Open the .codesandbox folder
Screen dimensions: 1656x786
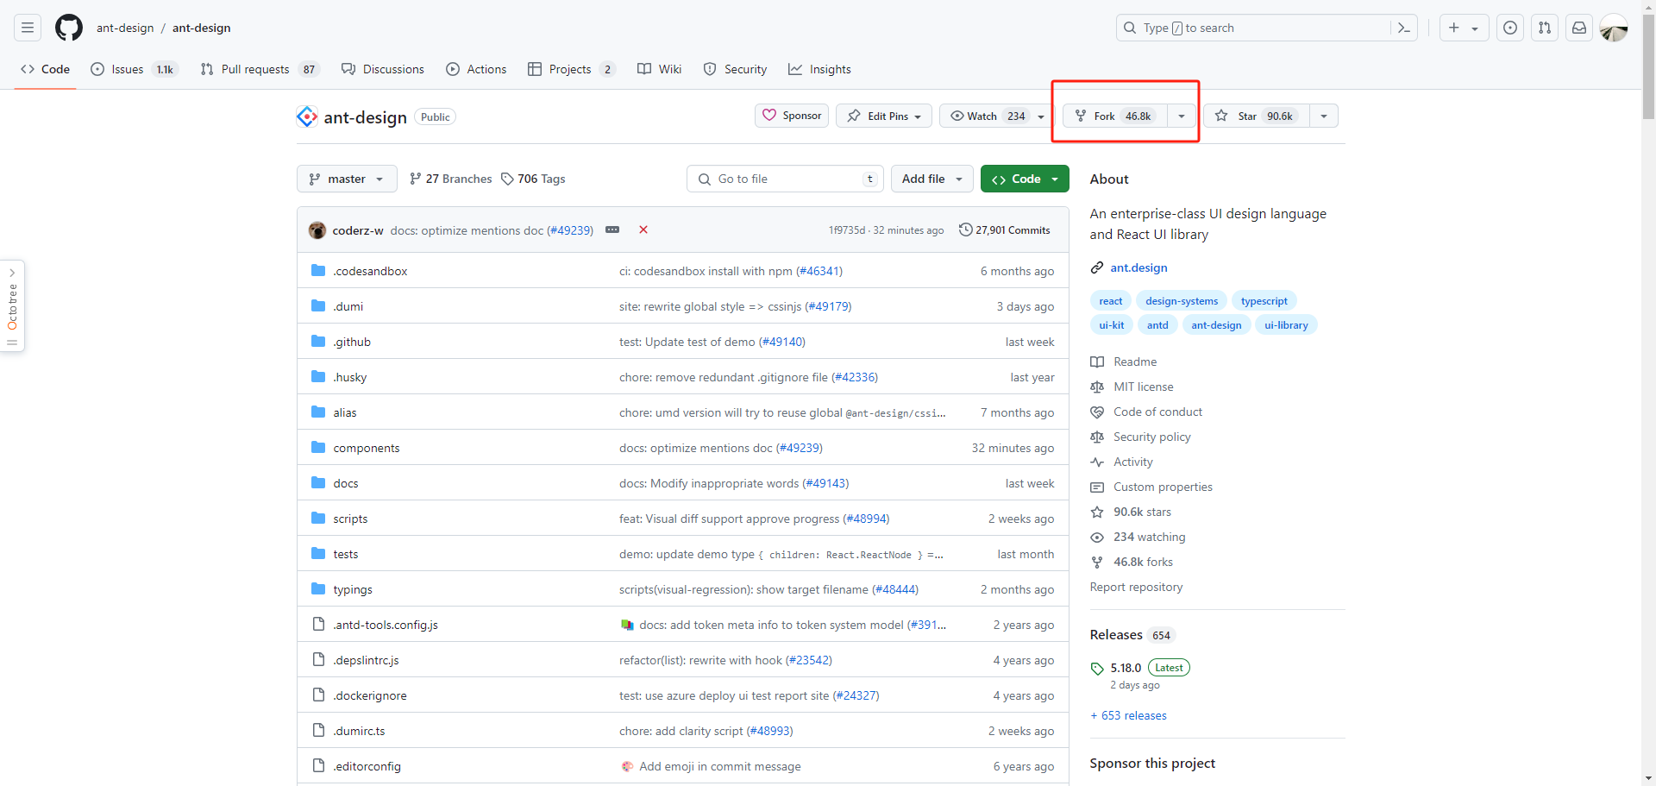coord(370,271)
